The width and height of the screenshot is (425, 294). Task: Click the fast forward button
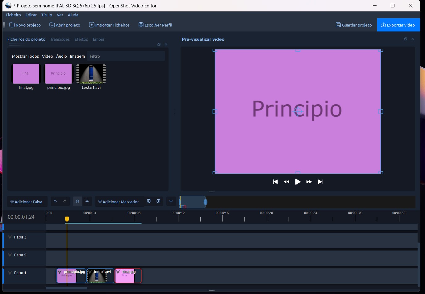309,182
